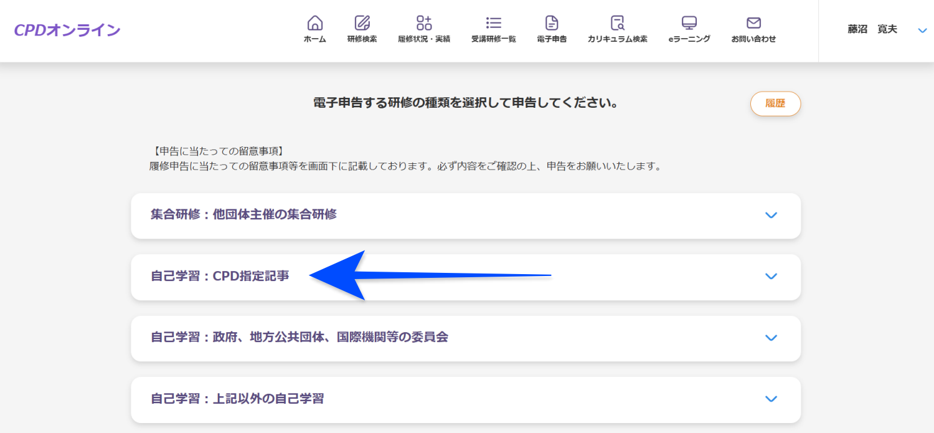Click the カリキュラム検索 search-document icon
The image size is (934, 433).
(x=617, y=23)
